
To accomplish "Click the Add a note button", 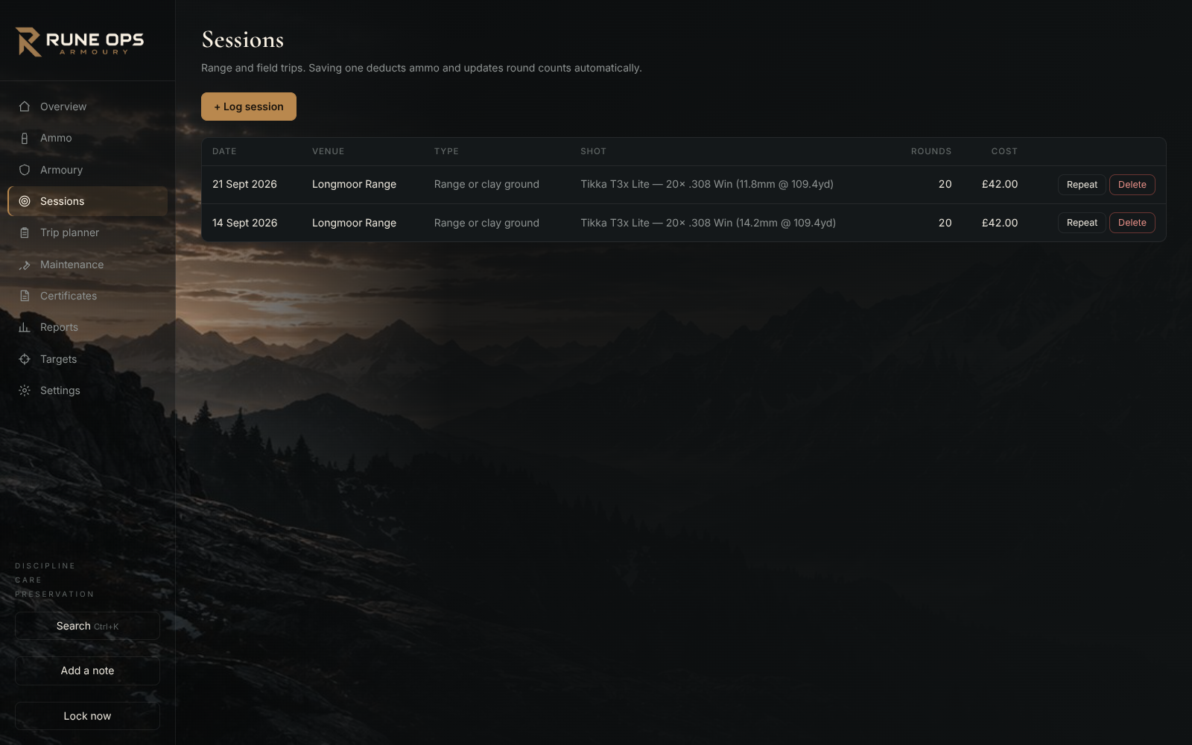I will coord(87,670).
